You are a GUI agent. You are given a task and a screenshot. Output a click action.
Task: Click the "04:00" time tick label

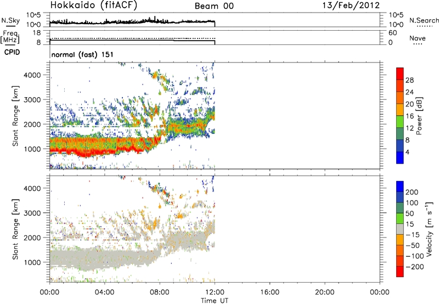coord(104,292)
